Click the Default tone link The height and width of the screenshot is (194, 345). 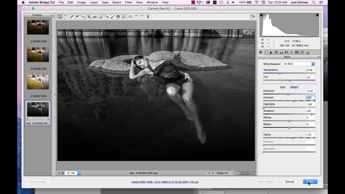tap(294, 87)
